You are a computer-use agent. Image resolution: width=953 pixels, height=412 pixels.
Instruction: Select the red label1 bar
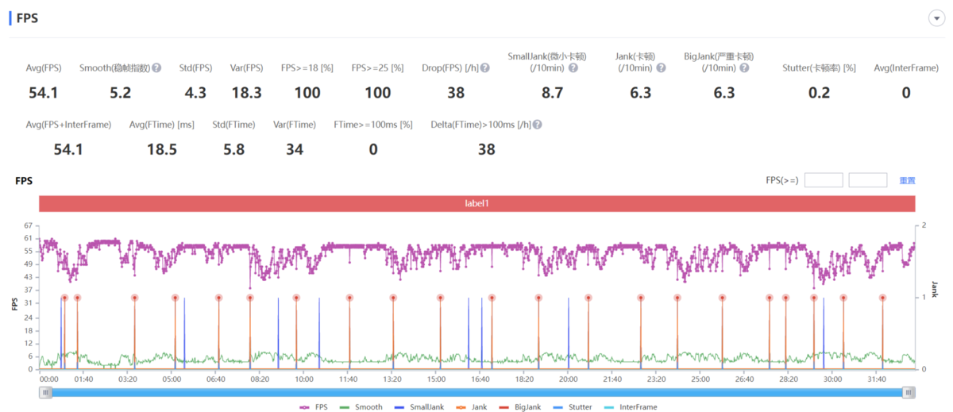tap(476, 203)
